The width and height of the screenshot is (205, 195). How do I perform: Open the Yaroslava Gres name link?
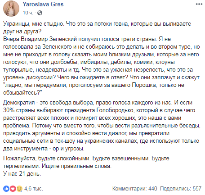pos(43,4)
